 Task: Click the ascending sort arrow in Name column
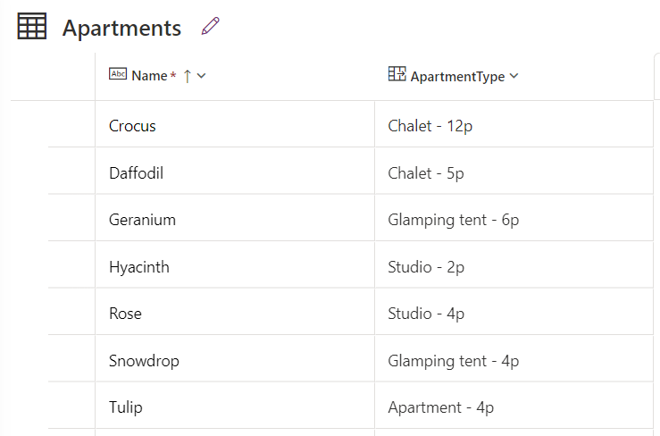coord(188,76)
